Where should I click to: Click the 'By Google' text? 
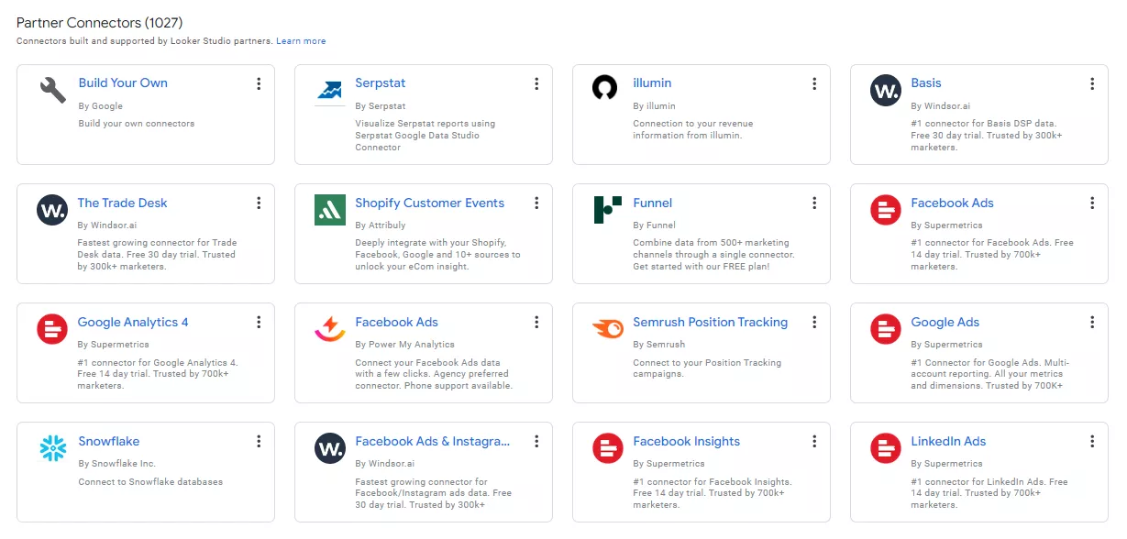click(x=101, y=106)
